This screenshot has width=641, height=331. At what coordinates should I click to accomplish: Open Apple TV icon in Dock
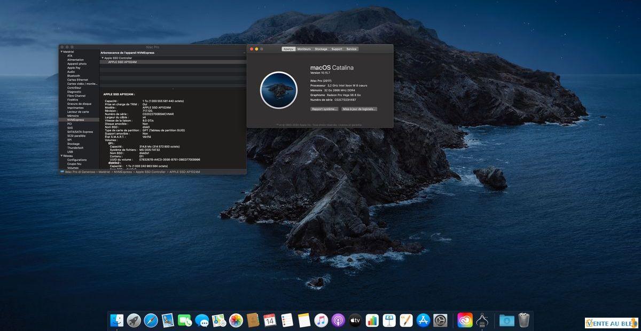click(x=355, y=320)
